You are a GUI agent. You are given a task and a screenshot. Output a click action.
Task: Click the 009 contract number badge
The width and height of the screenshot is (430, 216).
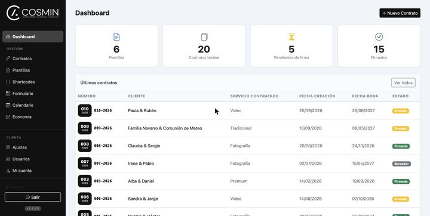(x=85, y=128)
